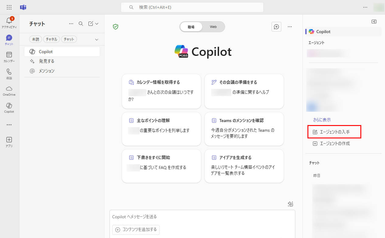Viewport: 385px width, 238px height.
Task: Click the 発見する sparkle icon
Action: tap(32, 61)
